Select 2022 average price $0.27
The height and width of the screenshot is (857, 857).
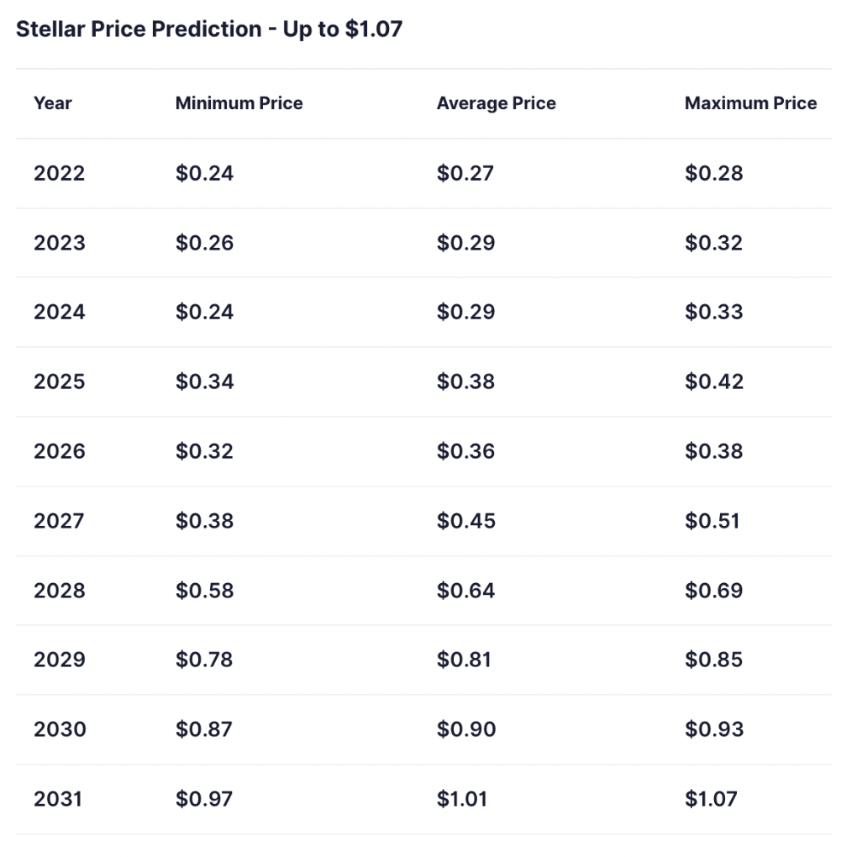465,173
